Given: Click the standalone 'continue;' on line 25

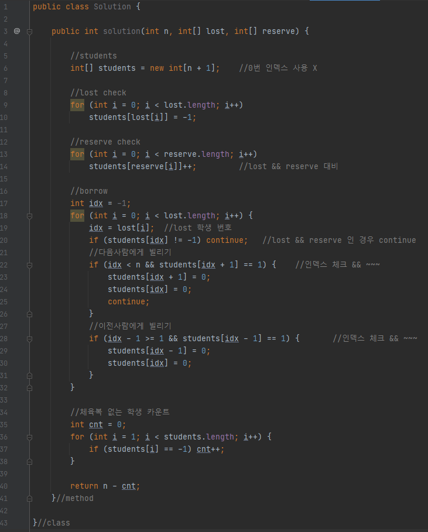Looking at the screenshot, I should 129,301.
